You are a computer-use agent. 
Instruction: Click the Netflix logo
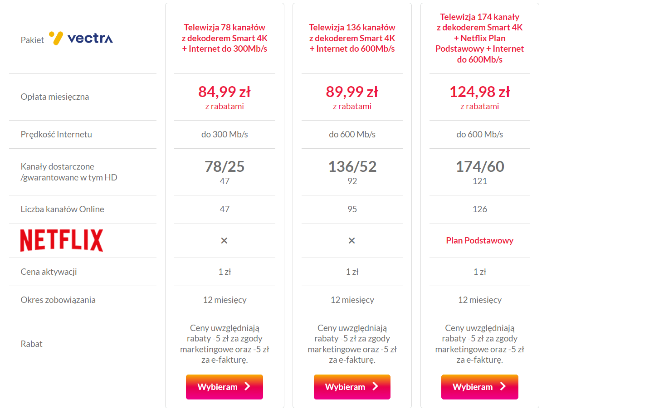pos(62,240)
